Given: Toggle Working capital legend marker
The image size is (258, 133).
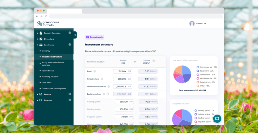Looking at the screenshot, I should click(198, 78).
